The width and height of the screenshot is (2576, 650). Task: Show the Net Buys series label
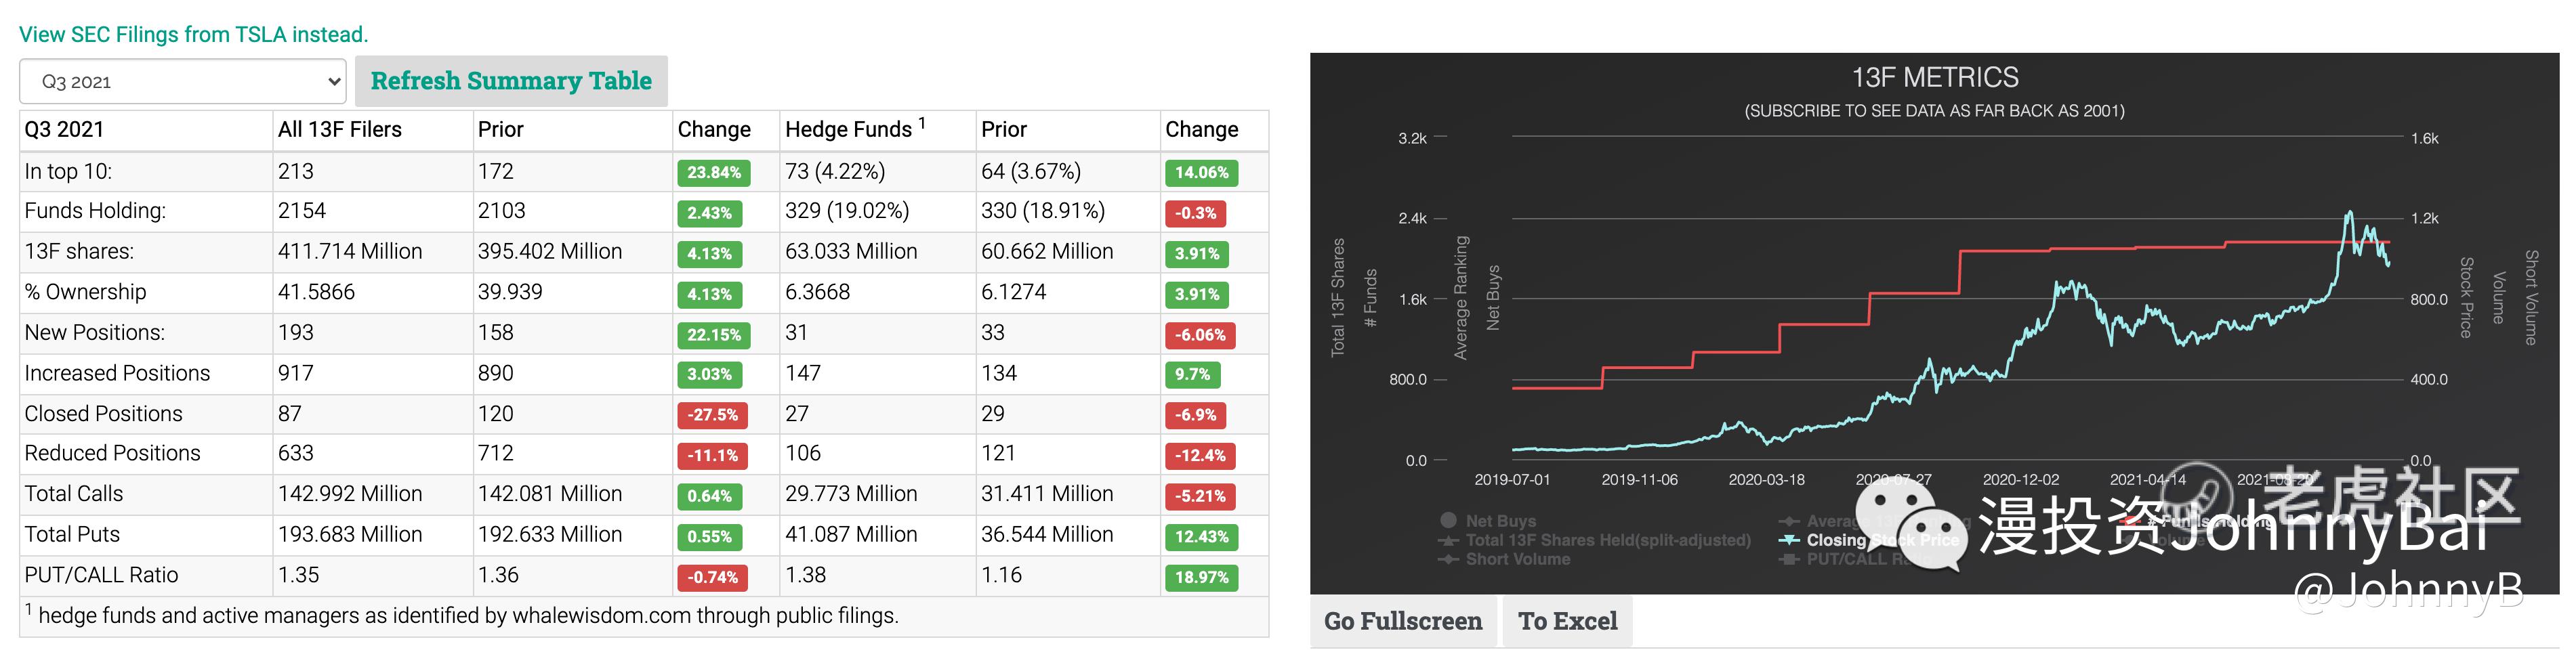[x=1500, y=521]
